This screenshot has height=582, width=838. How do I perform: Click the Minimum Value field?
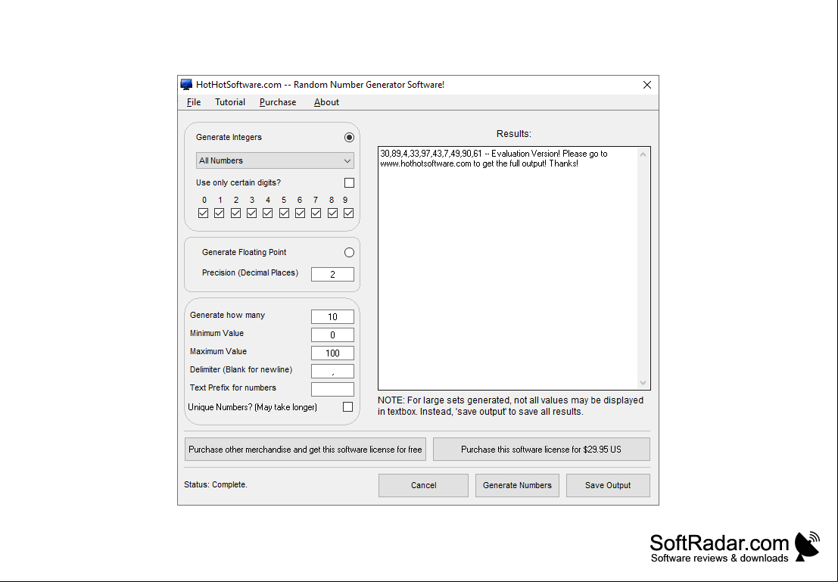pos(332,335)
